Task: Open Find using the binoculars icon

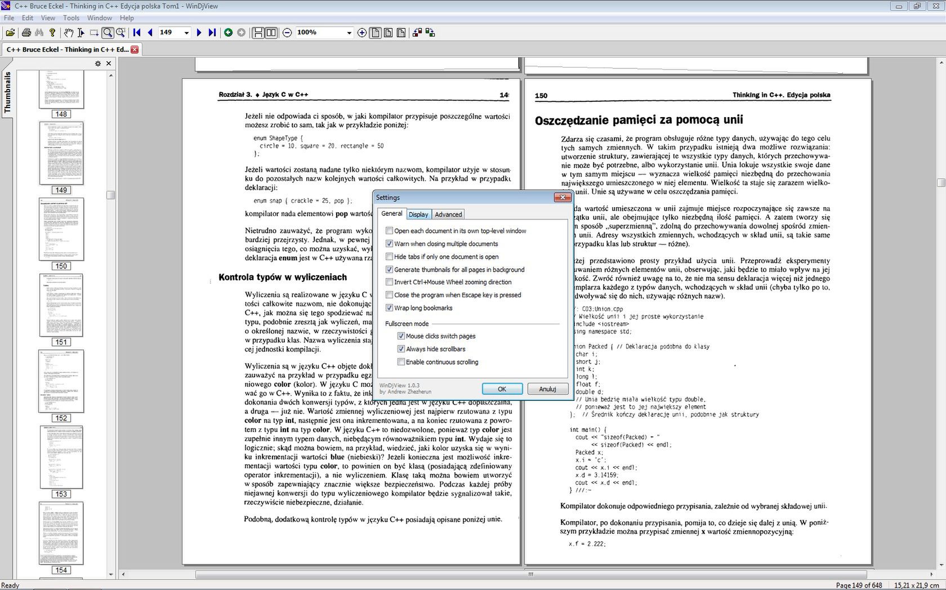Action: tap(39, 33)
